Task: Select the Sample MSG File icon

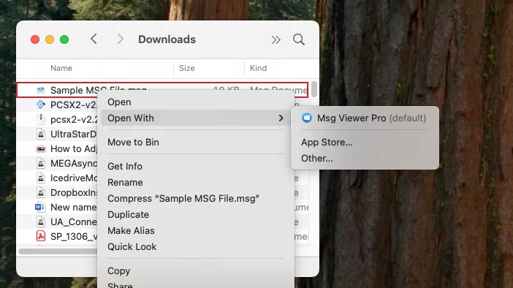Action: [41, 90]
